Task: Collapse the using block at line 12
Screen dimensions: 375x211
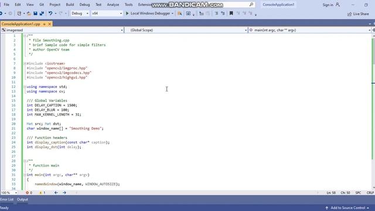Action: pyautogui.click(x=25, y=87)
